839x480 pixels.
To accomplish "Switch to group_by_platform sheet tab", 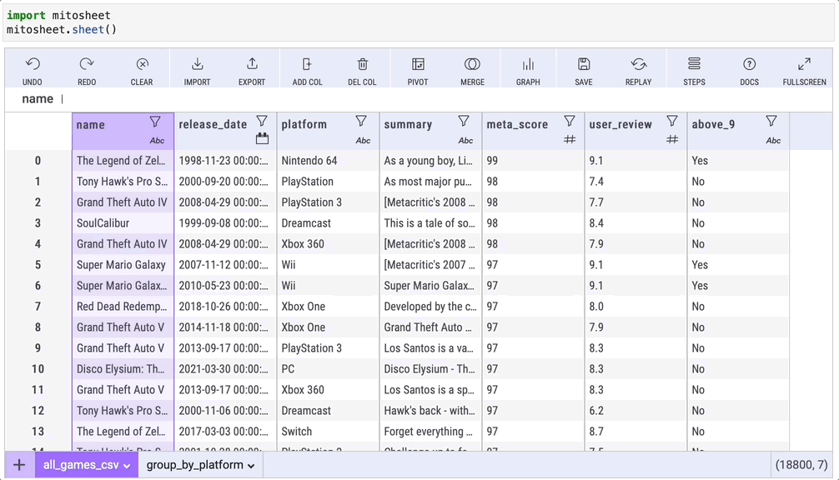I will point(194,465).
